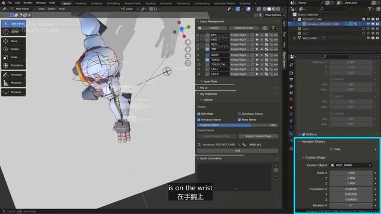The width and height of the screenshot is (381, 214).
Task: Expand the Rig UI panel
Action: click(198, 87)
